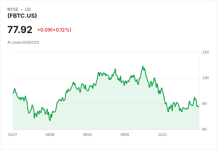The width and height of the screenshot is (217, 150).
Task: Click the 120 price axis label
Action: coord(206,52)
